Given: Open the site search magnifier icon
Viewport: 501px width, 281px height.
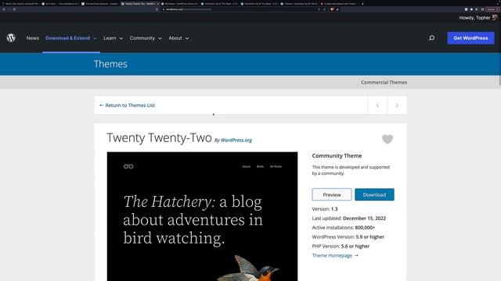Looking at the screenshot, I should pos(431,38).
